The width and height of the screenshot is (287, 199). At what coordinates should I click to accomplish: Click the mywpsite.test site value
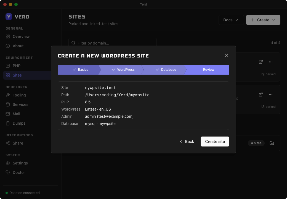point(100,88)
